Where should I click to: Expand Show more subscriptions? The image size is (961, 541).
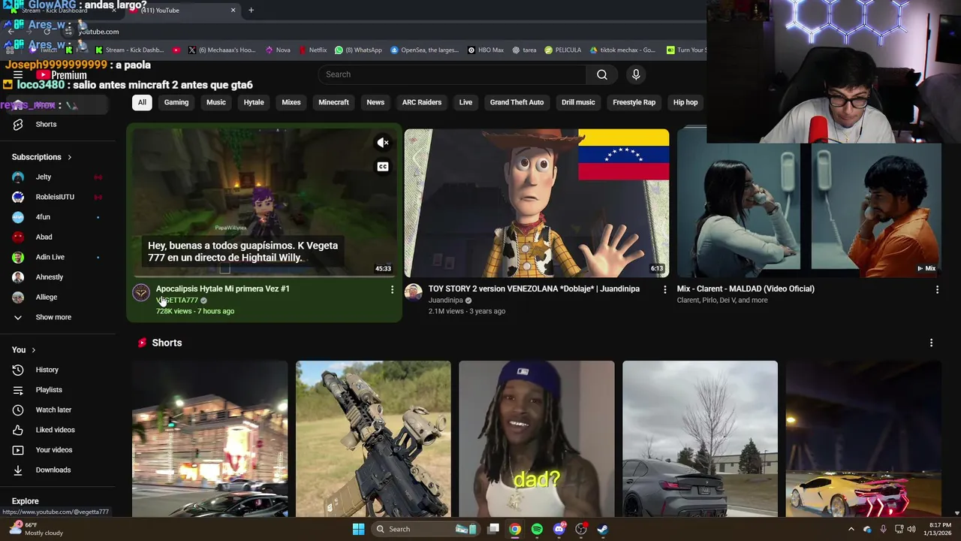[x=53, y=317]
